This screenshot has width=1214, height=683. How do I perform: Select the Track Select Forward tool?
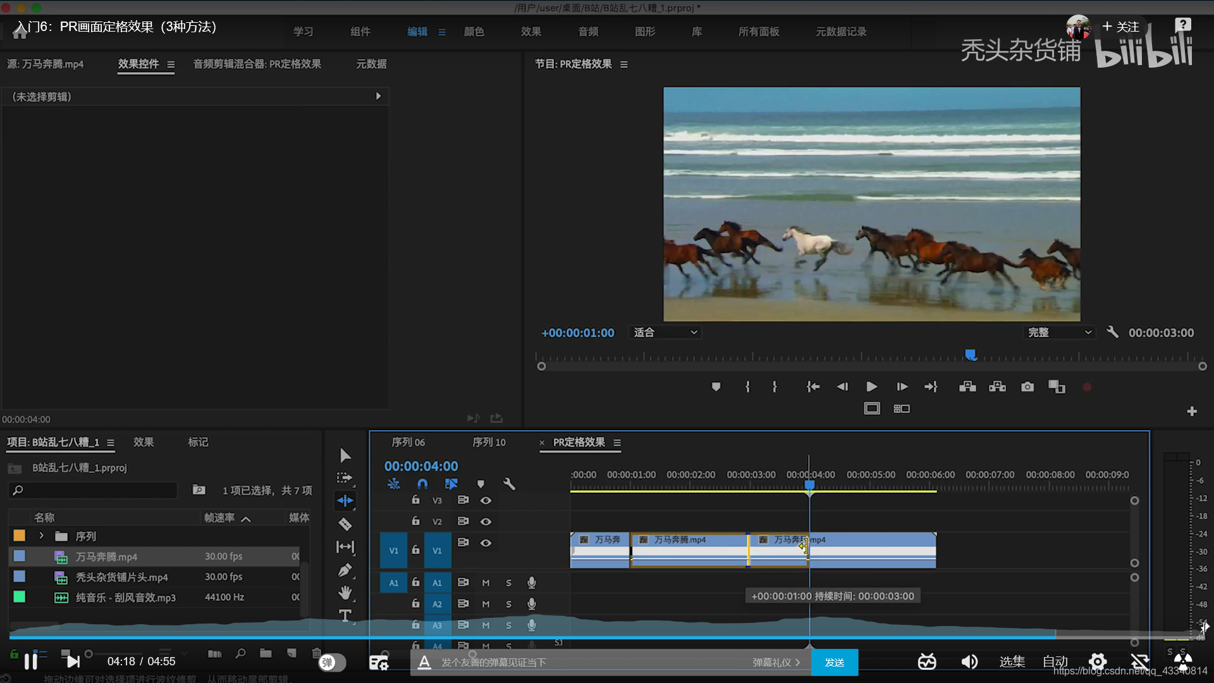pyautogui.click(x=345, y=477)
